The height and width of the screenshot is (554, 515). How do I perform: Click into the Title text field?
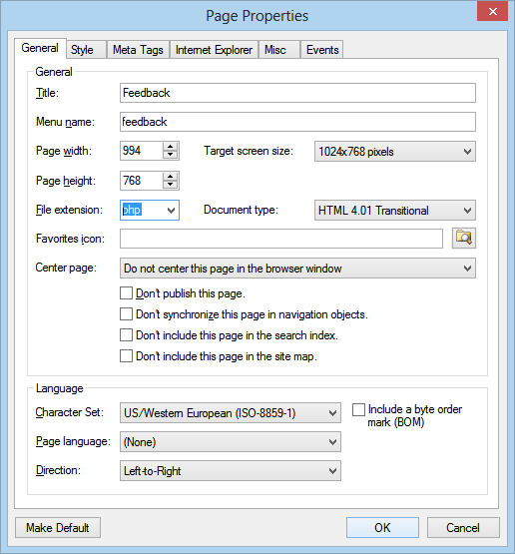click(x=297, y=93)
